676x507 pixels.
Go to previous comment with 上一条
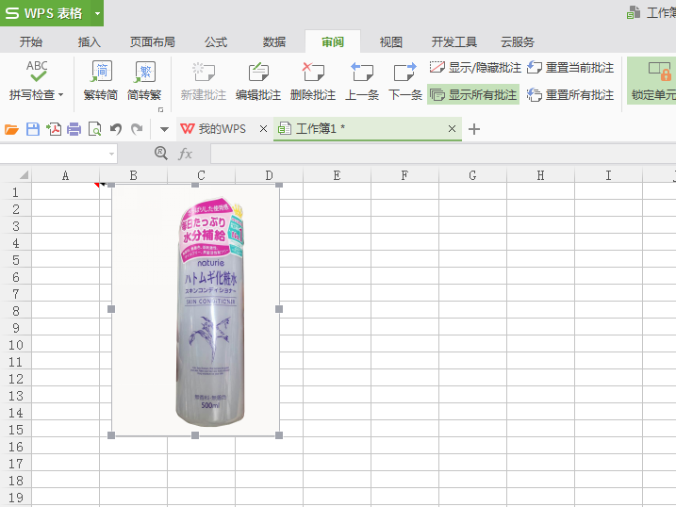pos(362,81)
